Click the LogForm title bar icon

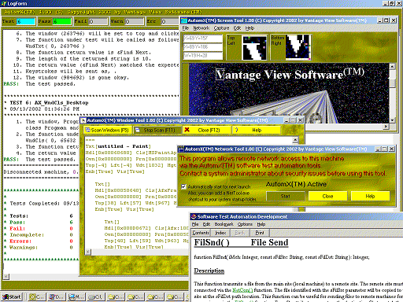coord(3,3)
